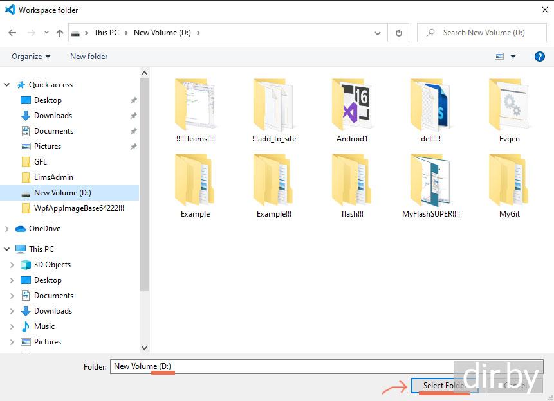The width and height of the screenshot is (554, 401).
Task: Select the Evgen folder with gears
Action: click(509, 105)
